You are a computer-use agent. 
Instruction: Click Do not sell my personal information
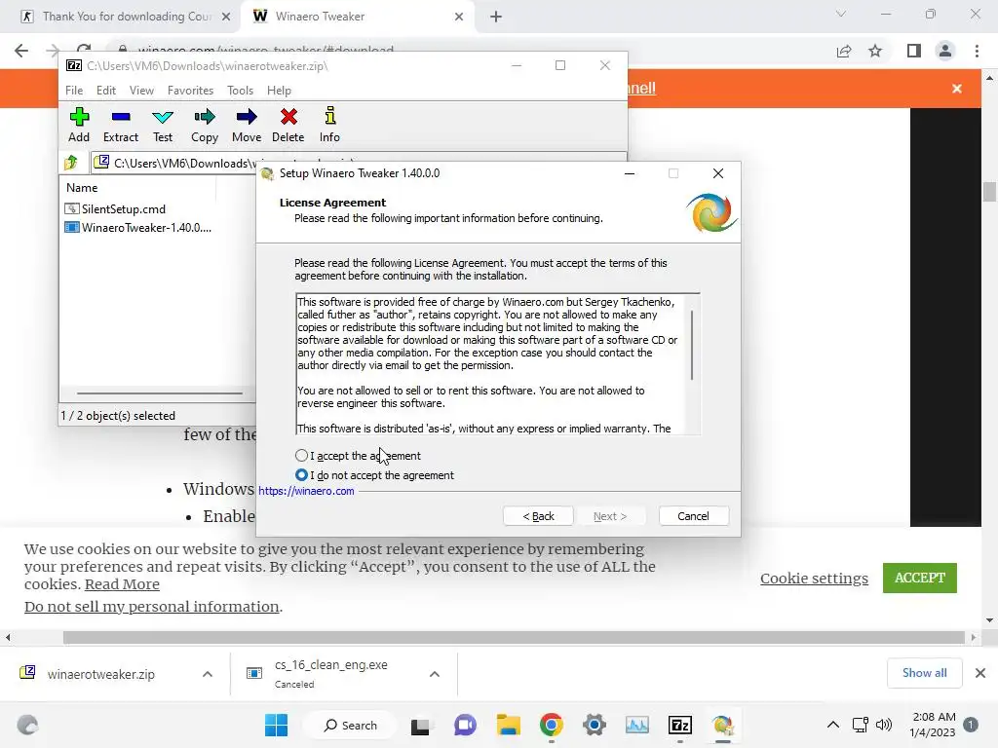point(151,607)
